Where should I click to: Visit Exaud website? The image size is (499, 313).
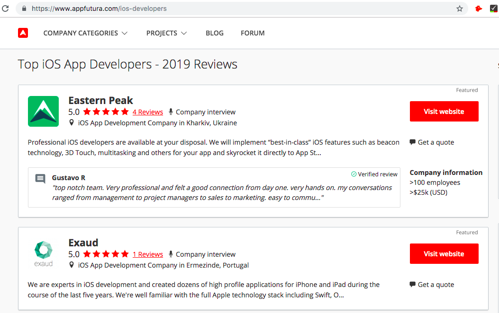[x=444, y=253]
